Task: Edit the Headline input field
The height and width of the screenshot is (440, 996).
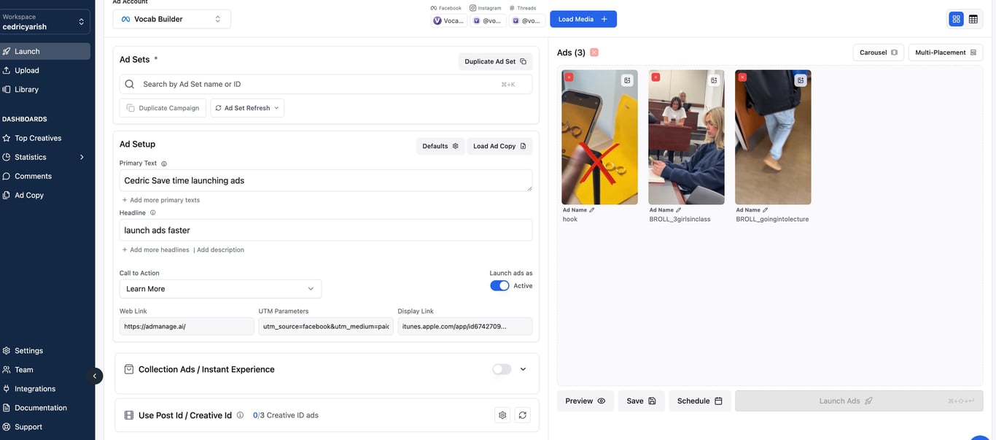Action: point(326,230)
